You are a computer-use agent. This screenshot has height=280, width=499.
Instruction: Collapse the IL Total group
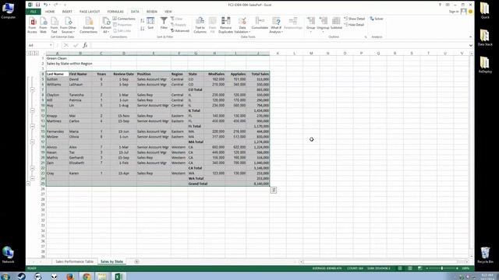click(x=33, y=110)
